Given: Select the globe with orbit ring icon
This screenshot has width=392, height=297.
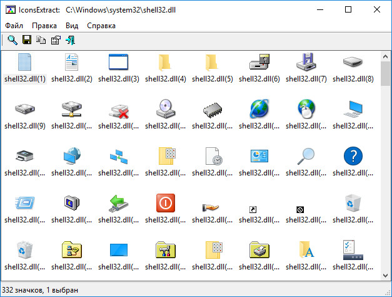Looking at the screenshot, I should tap(259, 109).
